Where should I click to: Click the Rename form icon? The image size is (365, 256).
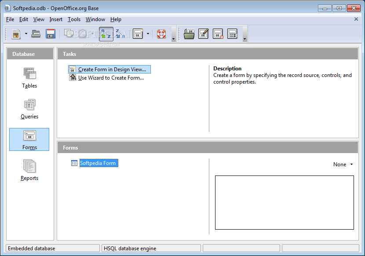tap(232, 34)
